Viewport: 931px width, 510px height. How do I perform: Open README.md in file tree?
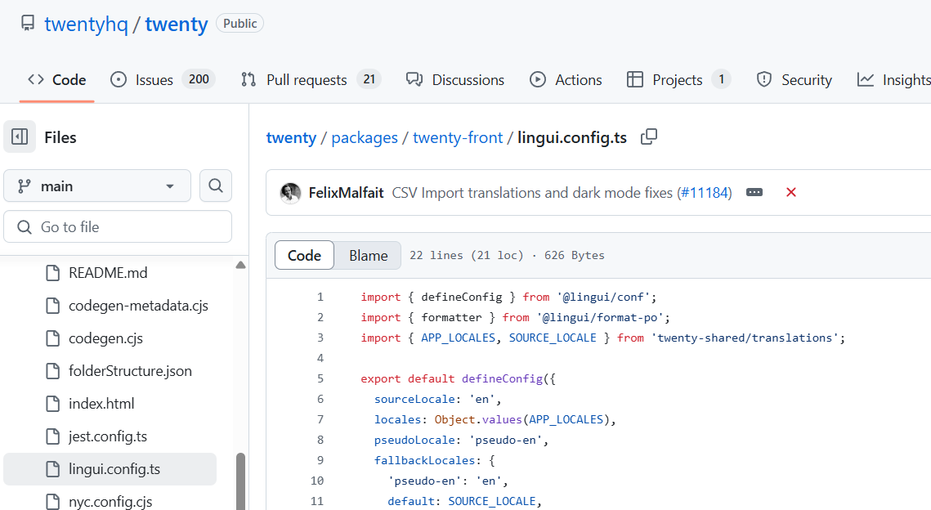(108, 273)
